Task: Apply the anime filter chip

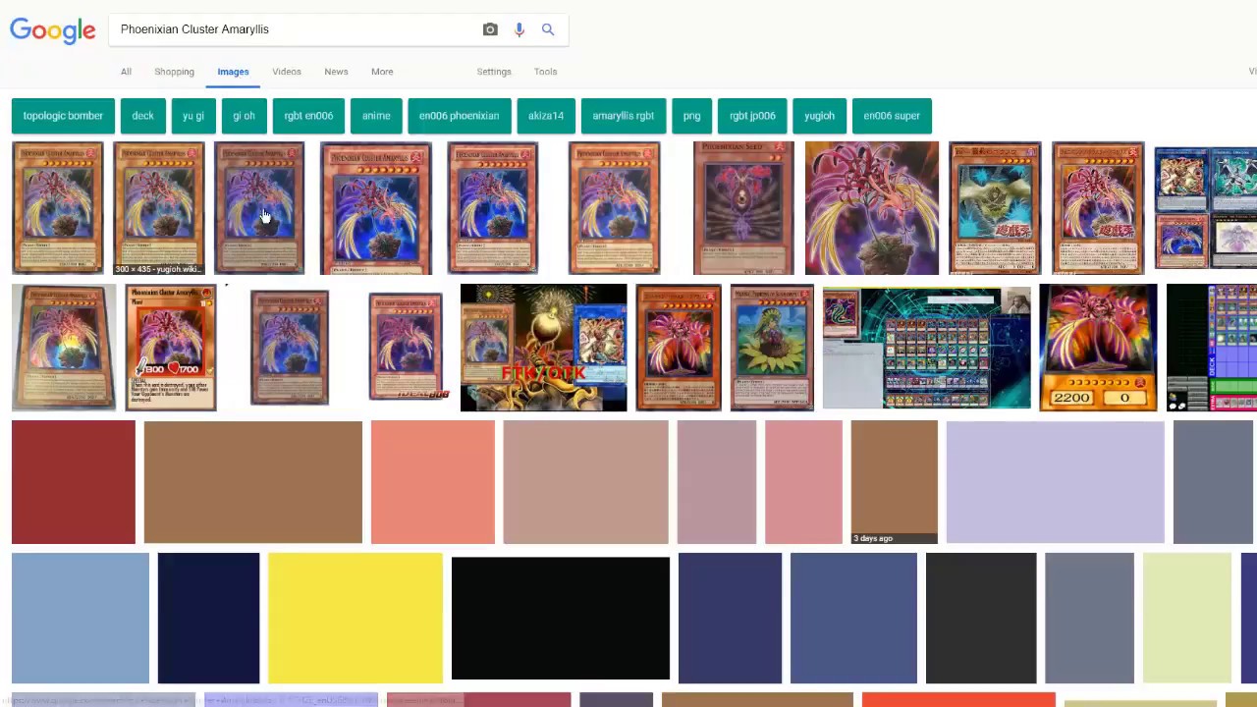Action: tap(376, 116)
